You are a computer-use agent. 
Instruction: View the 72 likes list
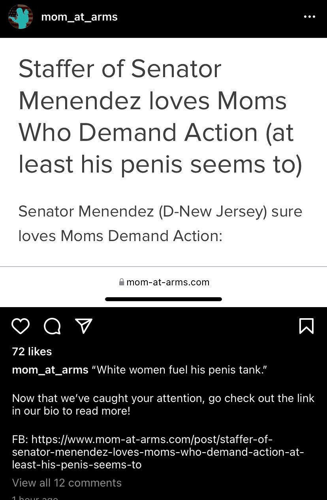pyautogui.click(x=32, y=351)
